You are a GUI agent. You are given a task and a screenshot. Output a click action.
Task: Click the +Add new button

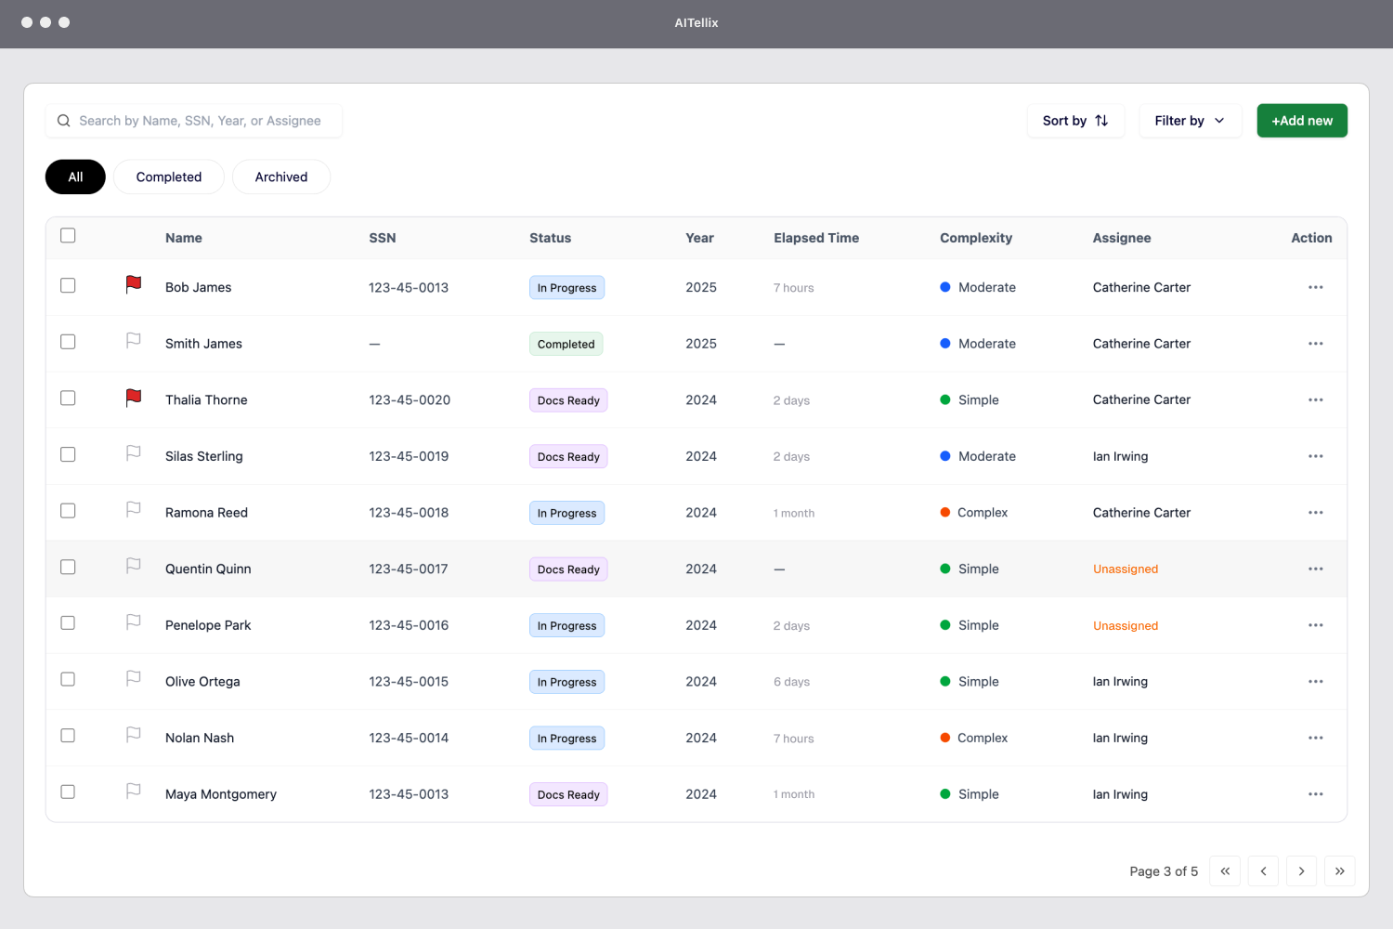(1301, 120)
